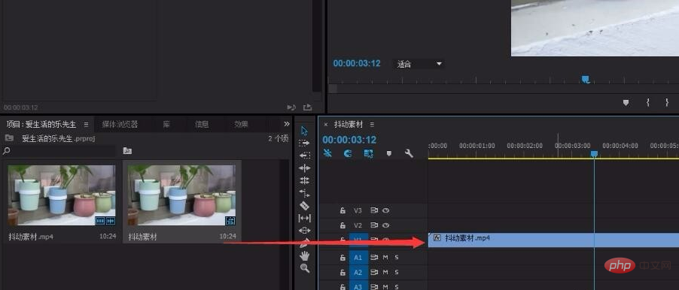Open the 适合 zoom level dropdown
The image size is (679, 290).
[x=419, y=64]
